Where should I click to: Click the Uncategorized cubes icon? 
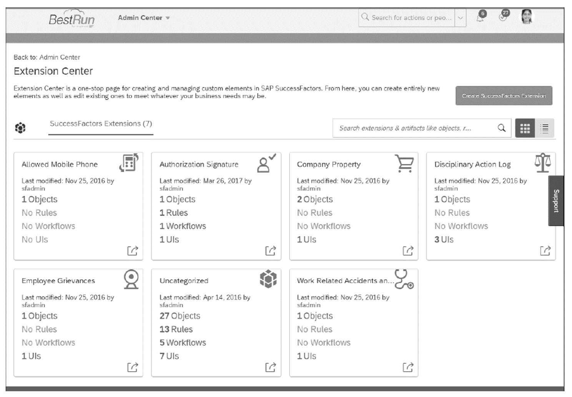coord(268,279)
